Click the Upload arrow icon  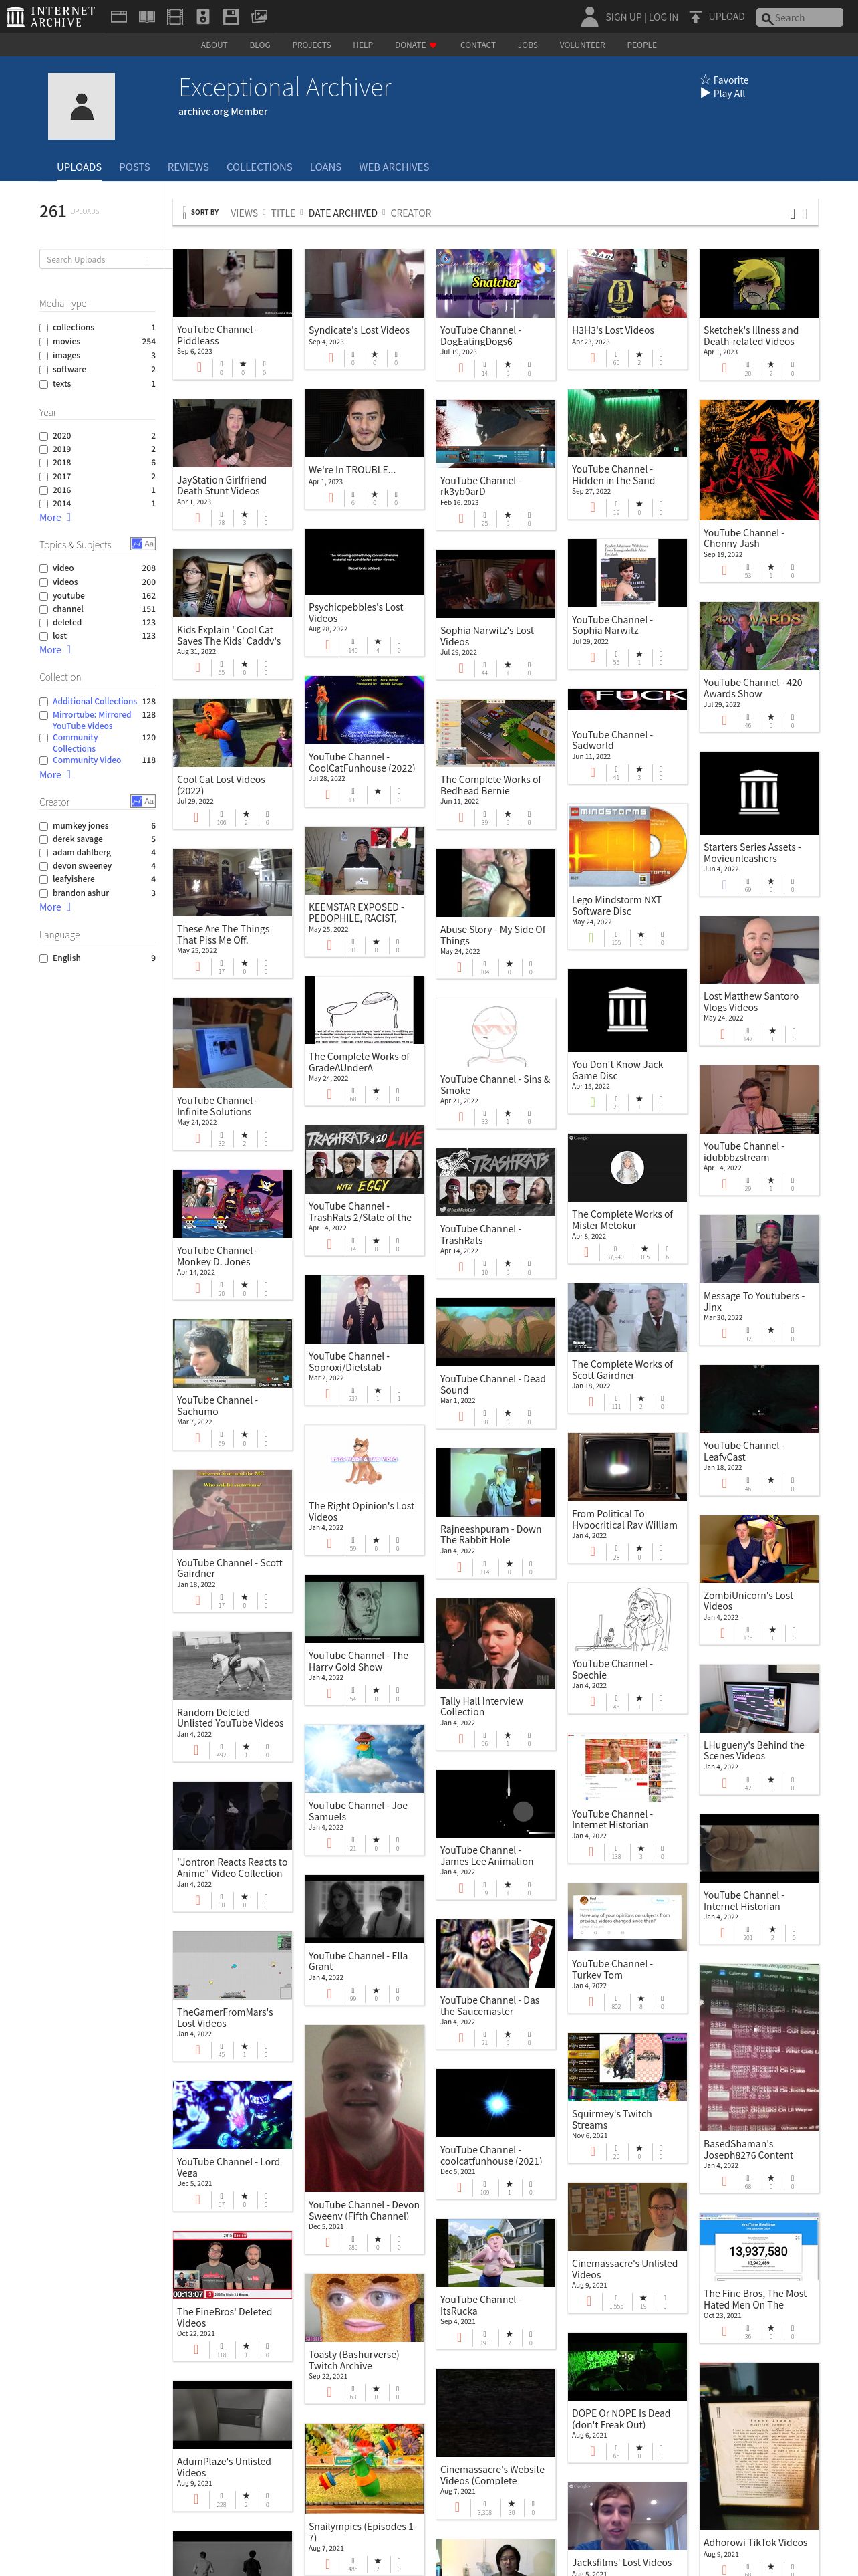point(696,17)
